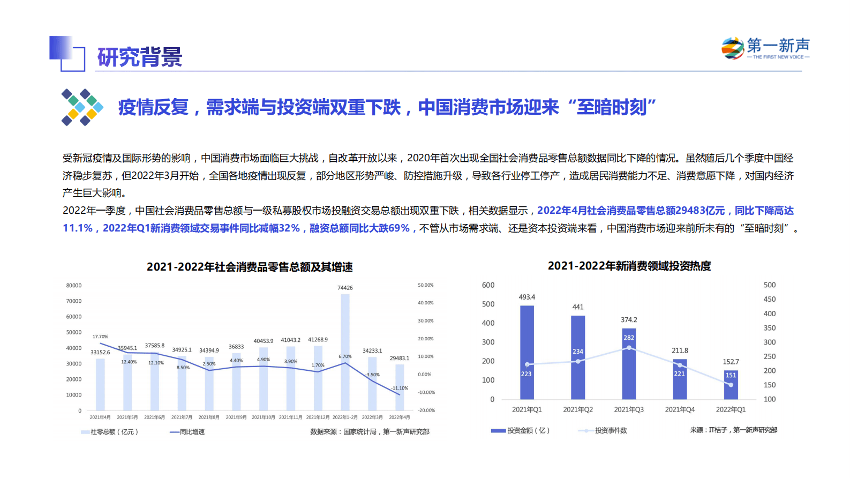Click the 36833 data label

236,347
